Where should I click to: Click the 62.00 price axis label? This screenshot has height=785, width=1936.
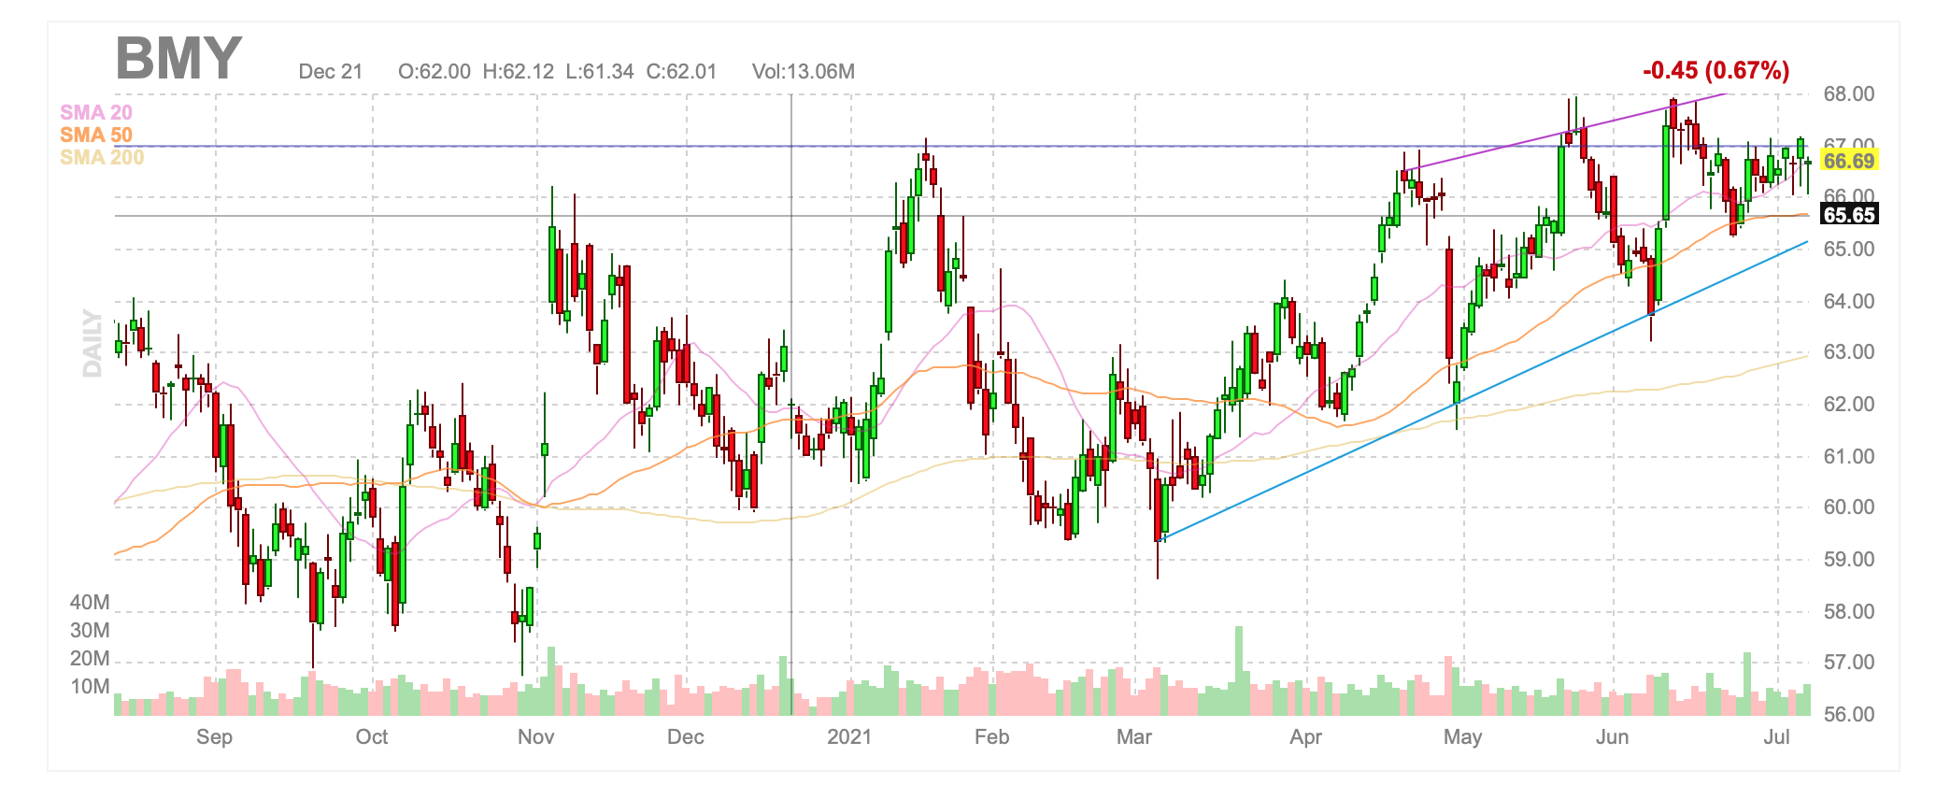[1849, 405]
